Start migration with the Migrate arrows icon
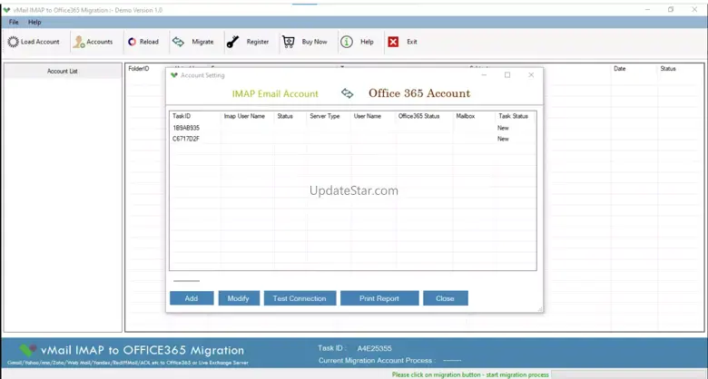The image size is (708, 379). [x=178, y=42]
